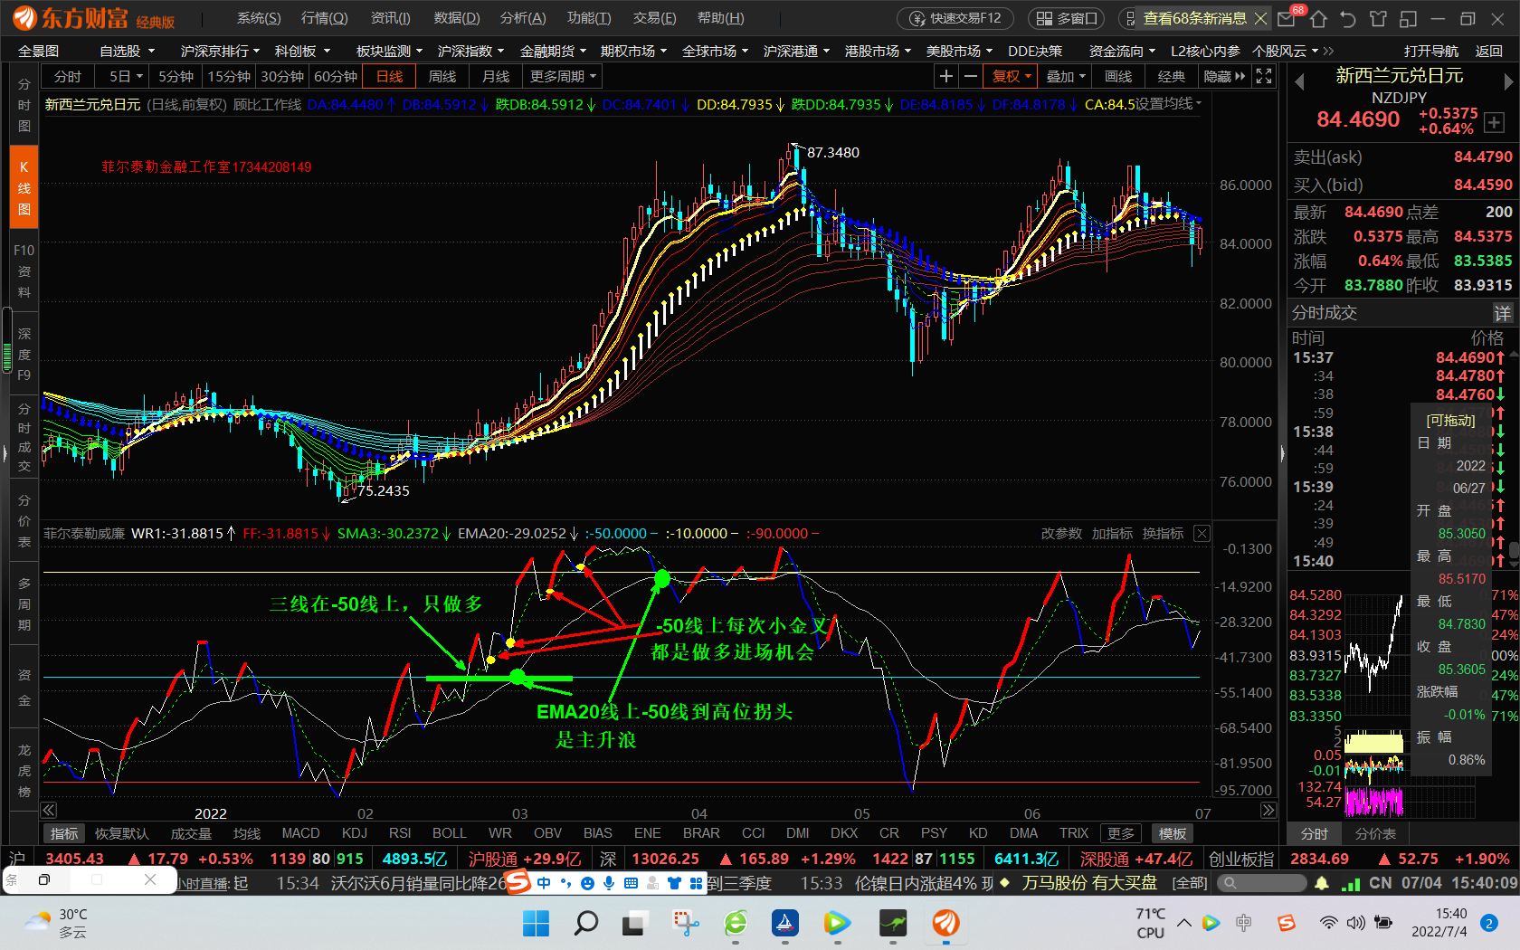
Task: Switch to 分价表 tab in side panel
Action: [1375, 834]
